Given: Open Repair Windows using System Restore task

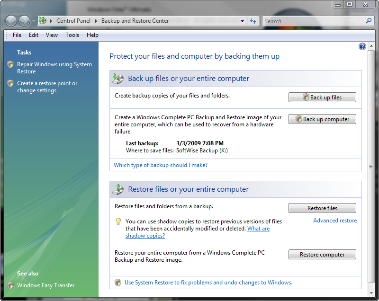Looking at the screenshot, I should point(54,68).
